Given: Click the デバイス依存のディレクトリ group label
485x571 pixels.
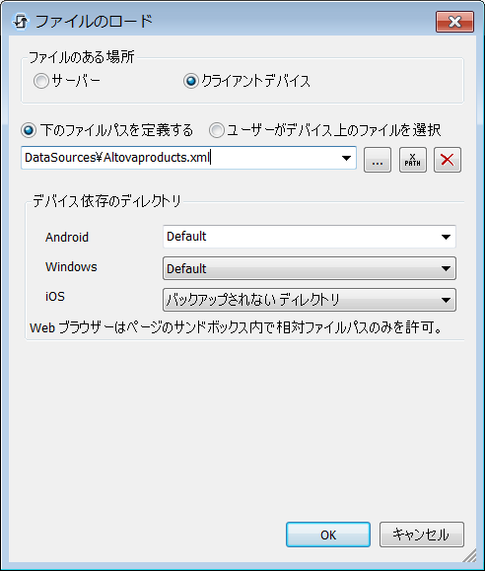Looking at the screenshot, I should [x=107, y=201].
